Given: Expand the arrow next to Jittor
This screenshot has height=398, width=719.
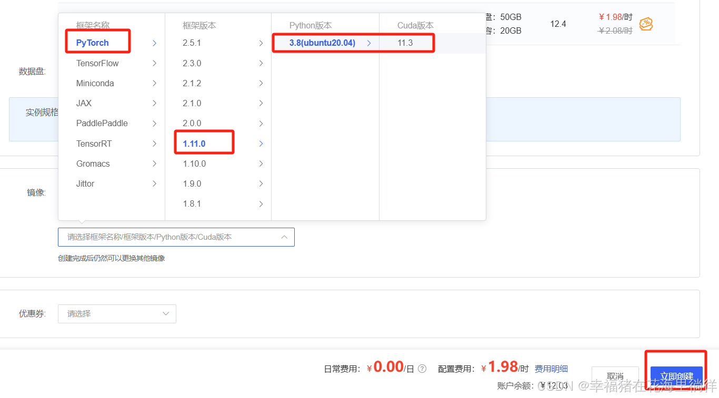Looking at the screenshot, I should pyautogui.click(x=154, y=183).
